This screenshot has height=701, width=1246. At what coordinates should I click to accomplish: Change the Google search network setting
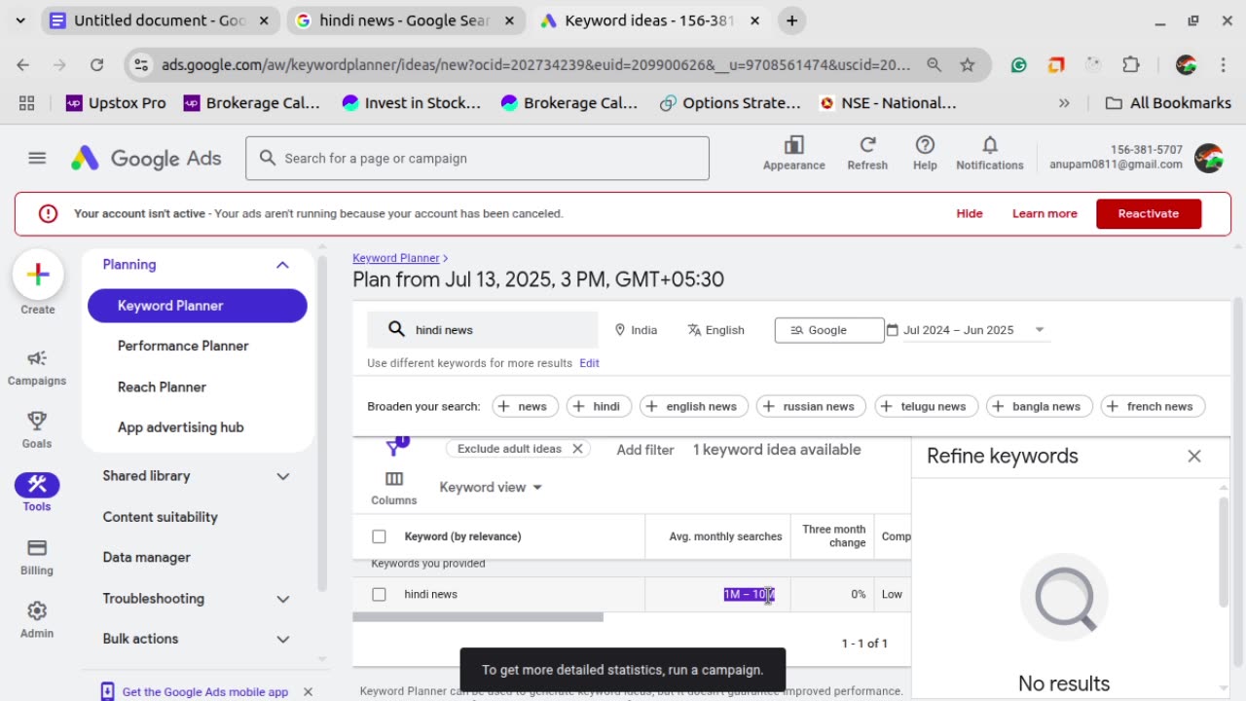click(x=829, y=330)
